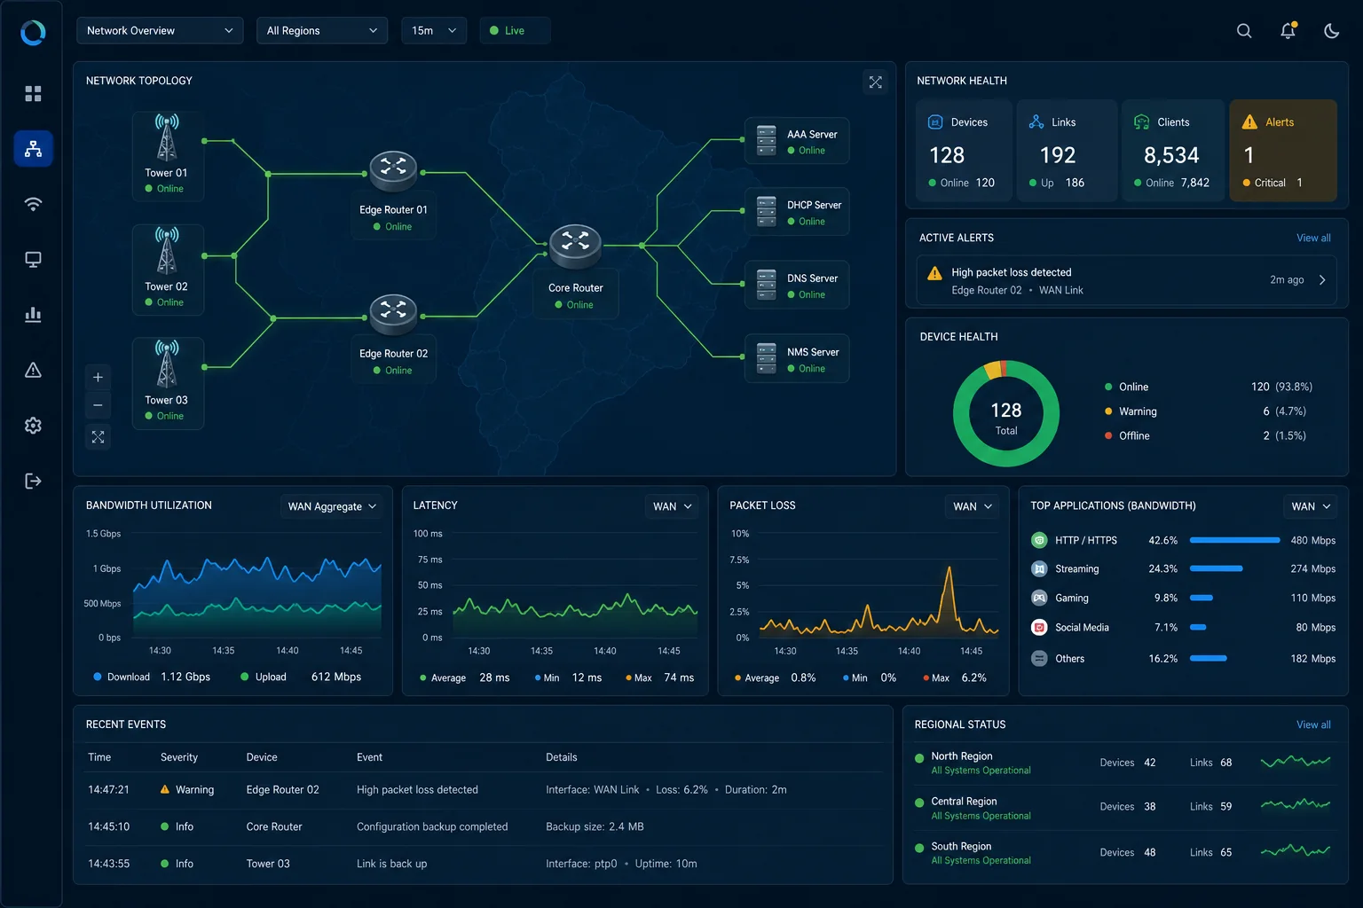Toggle dark mode moon icon
This screenshot has width=1363, height=908.
pos(1332,30)
